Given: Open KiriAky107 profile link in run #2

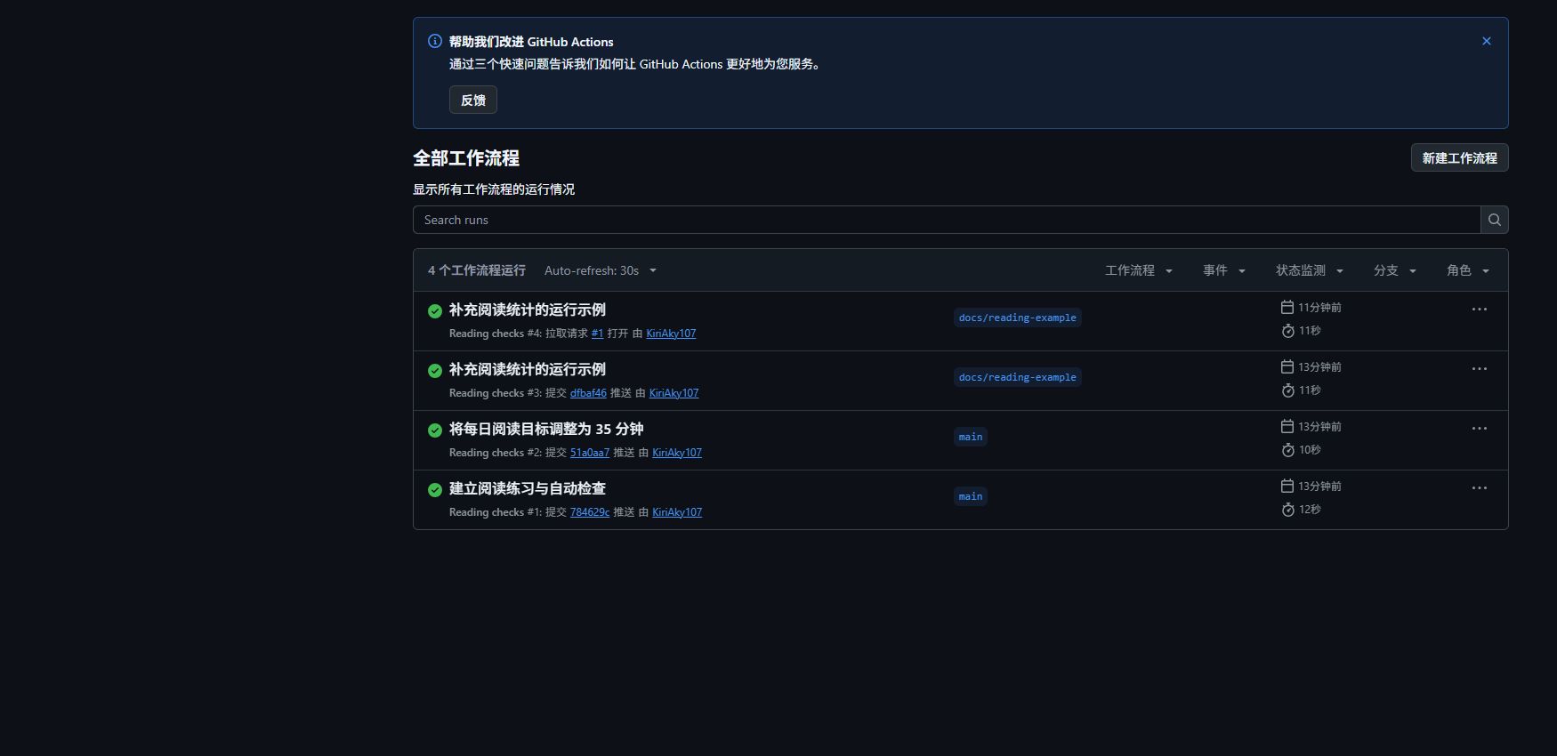Looking at the screenshot, I should (x=677, y=453).
